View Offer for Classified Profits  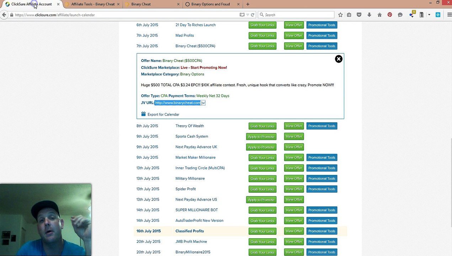294,231
